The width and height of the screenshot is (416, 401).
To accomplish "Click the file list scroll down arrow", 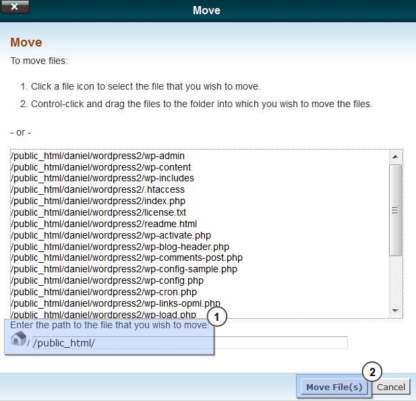I will click(x=395, y=311).
